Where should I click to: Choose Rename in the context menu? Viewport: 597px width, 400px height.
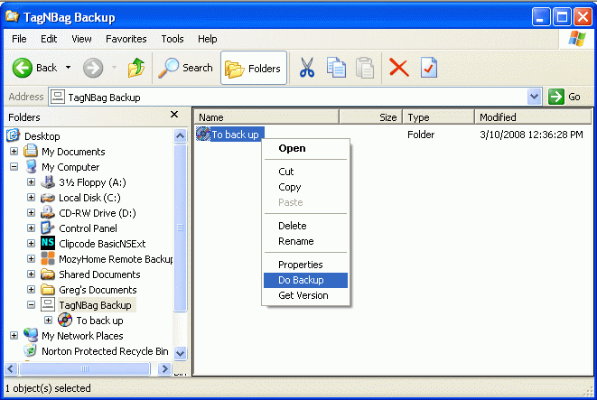click(305, 241)
